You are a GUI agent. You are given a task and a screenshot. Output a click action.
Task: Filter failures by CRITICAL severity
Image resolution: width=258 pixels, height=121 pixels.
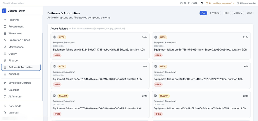(214, 13)
